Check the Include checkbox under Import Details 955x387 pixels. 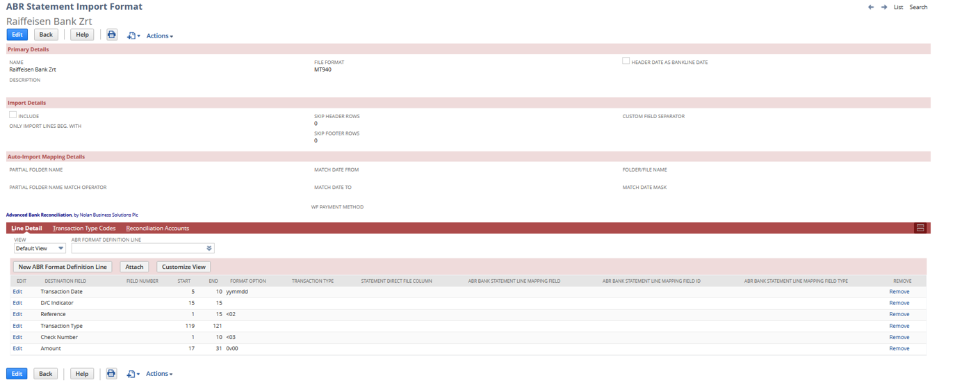(13, 115)
